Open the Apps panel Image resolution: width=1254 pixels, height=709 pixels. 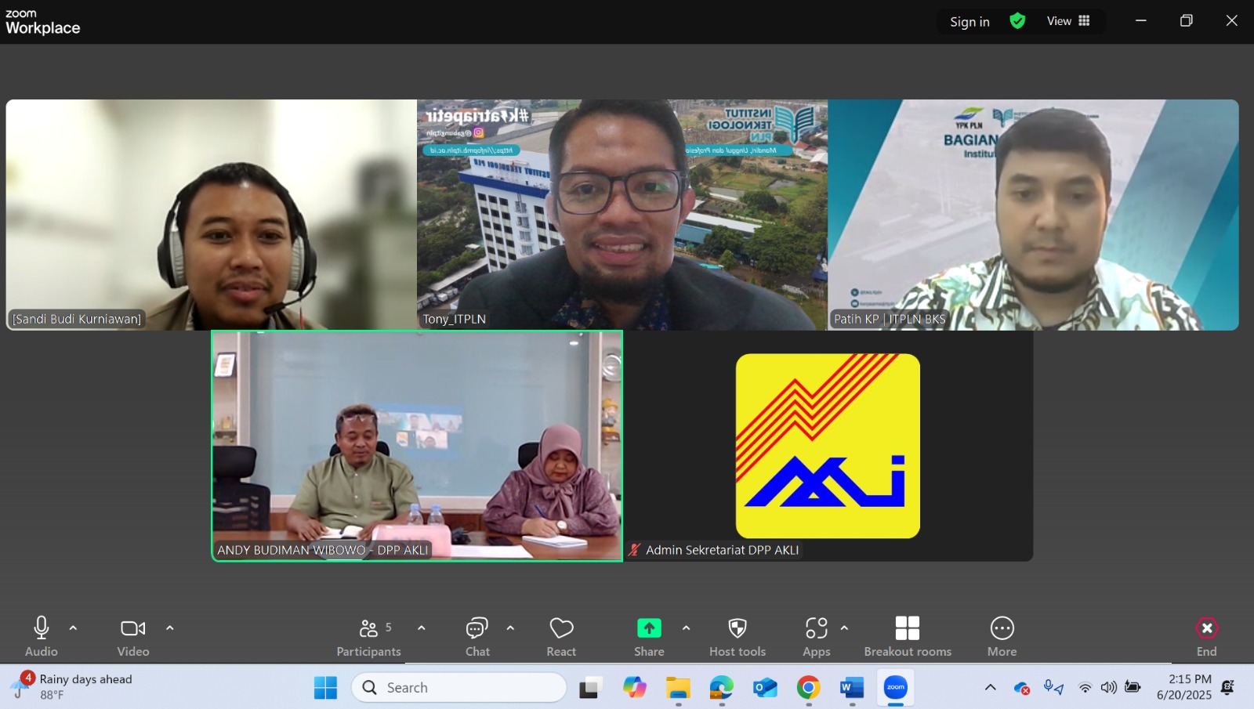(817, 636)
